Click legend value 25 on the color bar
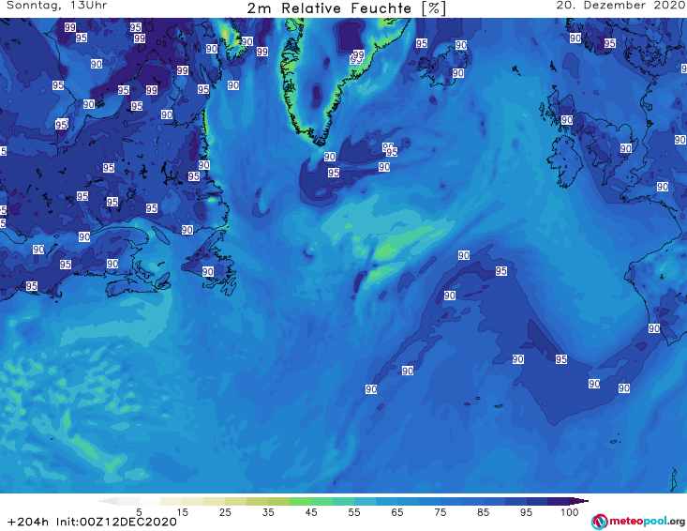The height and width of the screenshot is (531, 687). [x=225, y=512]
